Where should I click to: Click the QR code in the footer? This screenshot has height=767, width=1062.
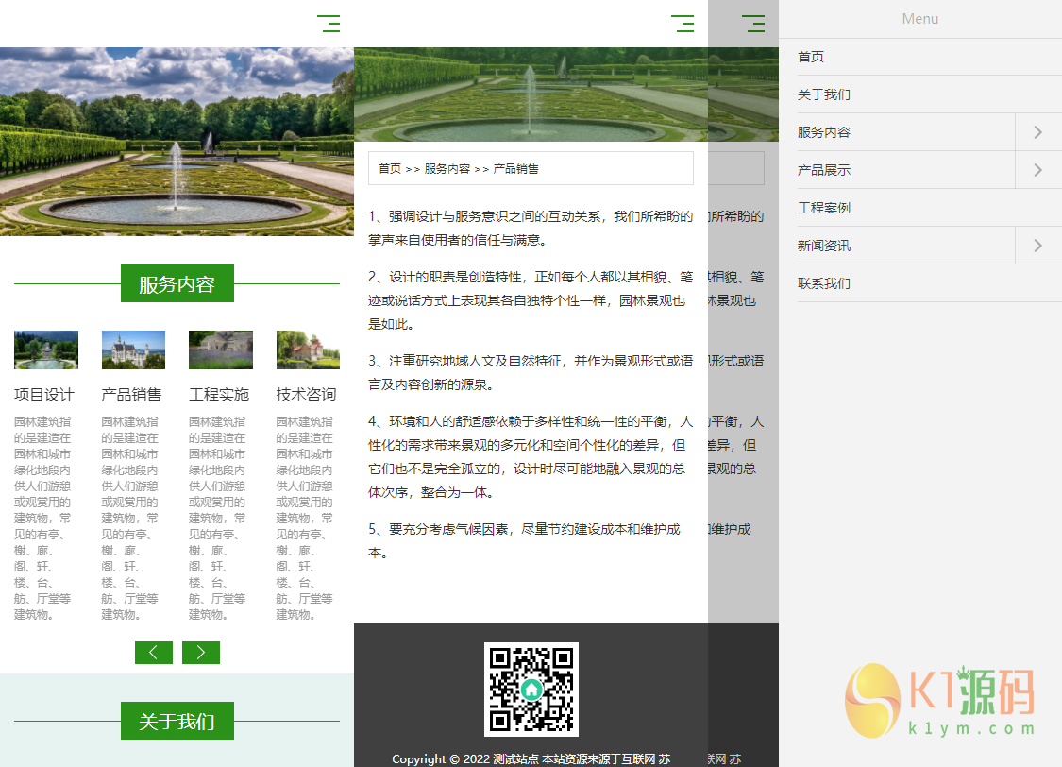click(531, 690)
